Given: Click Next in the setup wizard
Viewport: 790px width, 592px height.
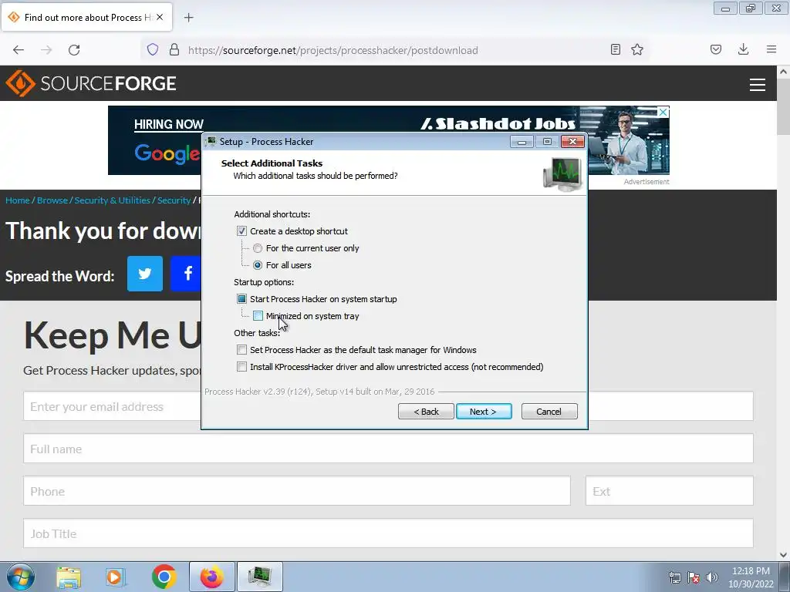Looking at the screenshot, I should pos(484,412).
